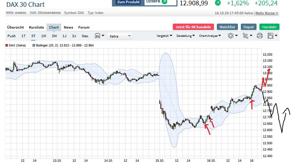Screen dimensions: 302x168
Task: Expand the Darstellung dropdown
Action: click(186, 36)
